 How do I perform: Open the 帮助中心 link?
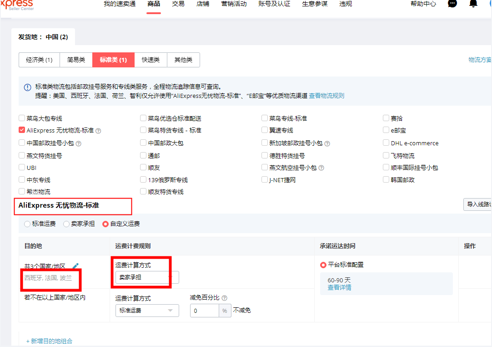(423, 4)
